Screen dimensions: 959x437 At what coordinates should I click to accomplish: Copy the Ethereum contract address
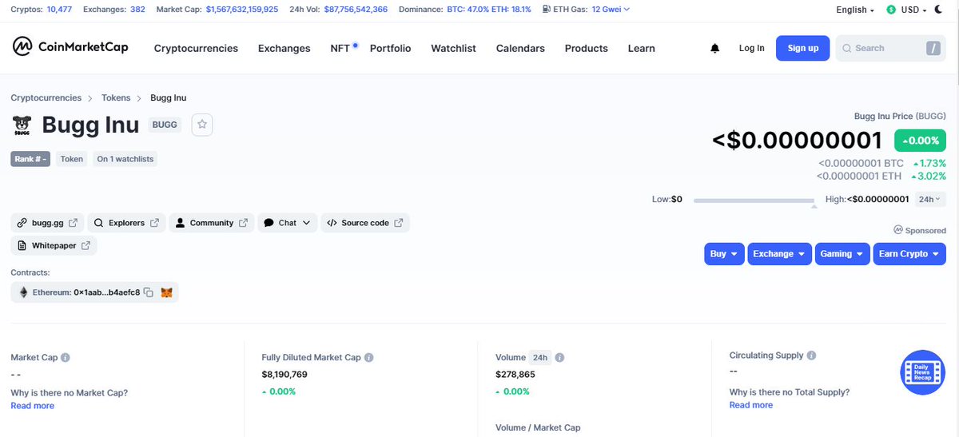click(149, 293)
